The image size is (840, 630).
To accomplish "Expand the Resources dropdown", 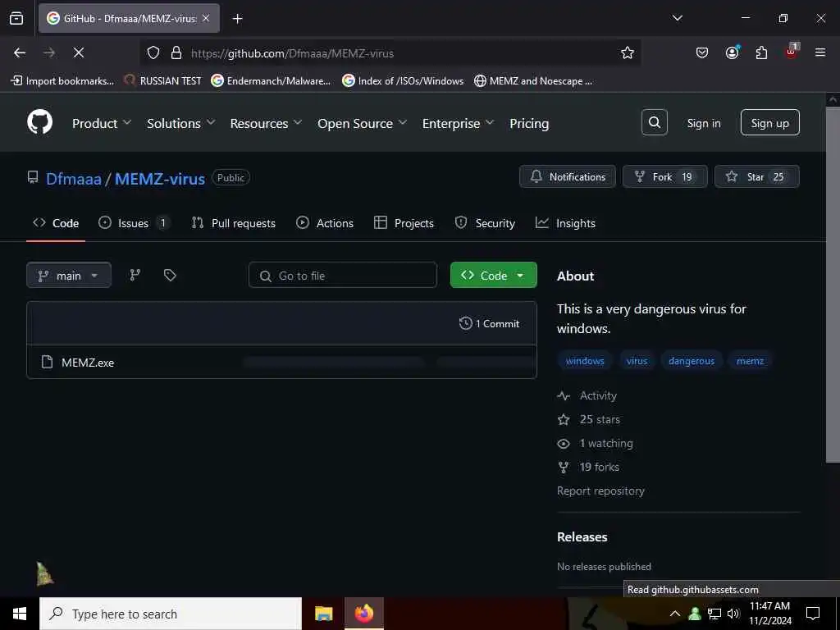I will click(x=267, y=123).
